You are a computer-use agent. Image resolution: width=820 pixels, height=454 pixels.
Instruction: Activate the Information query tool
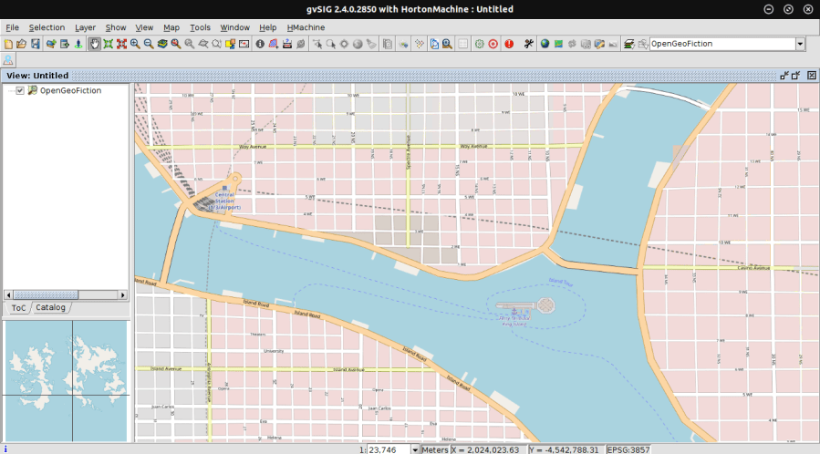point(260,44)
